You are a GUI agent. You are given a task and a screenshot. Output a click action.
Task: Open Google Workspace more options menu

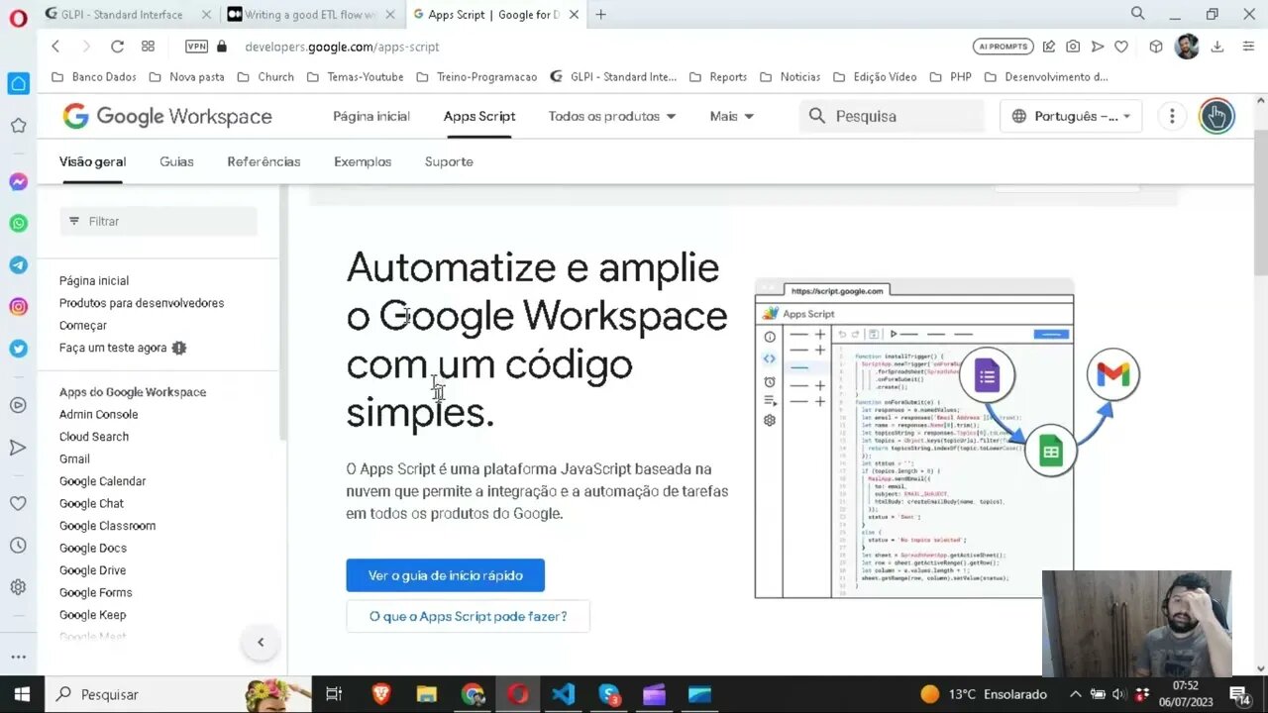(1172, 116)
